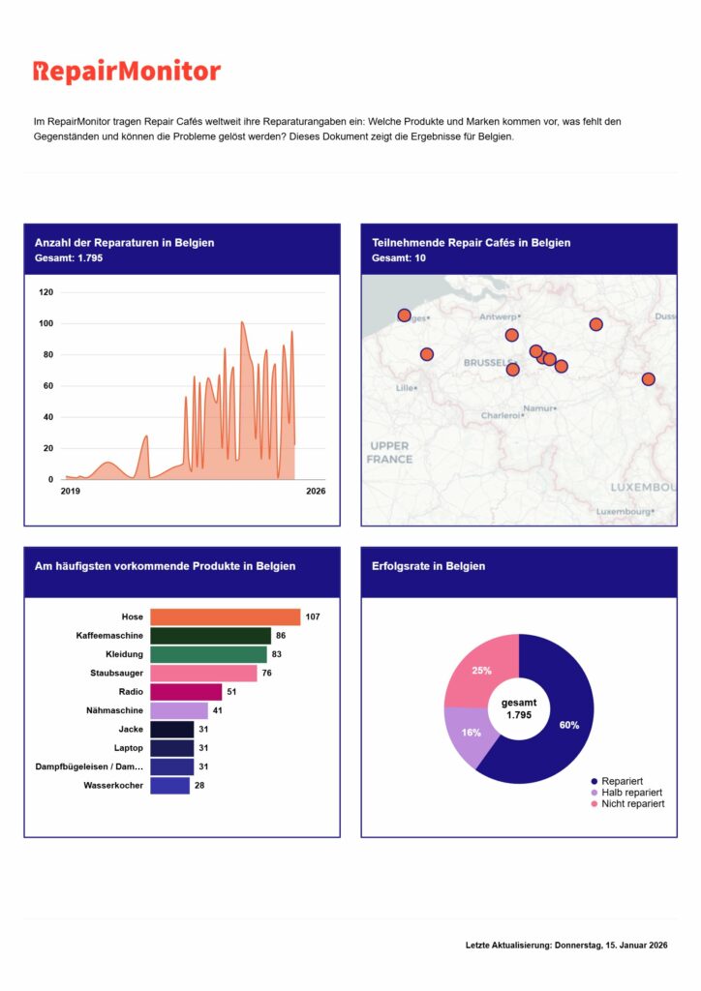This screenshot has width=701, height=991.
Task: Select the northeastern marker right of Antwerp
Action: 596,324
